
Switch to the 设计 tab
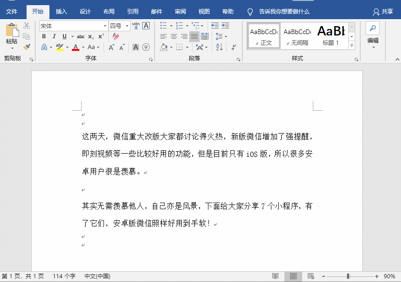[x=85, y=12]
